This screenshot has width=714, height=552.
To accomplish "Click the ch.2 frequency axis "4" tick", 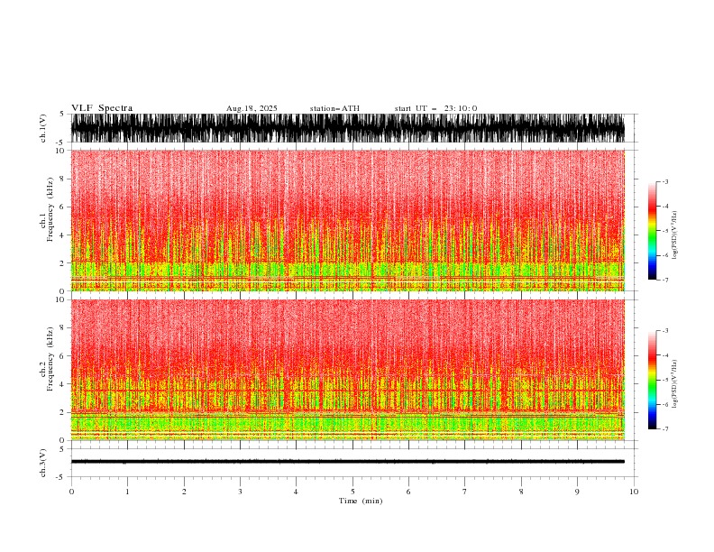I will (63, 384).
